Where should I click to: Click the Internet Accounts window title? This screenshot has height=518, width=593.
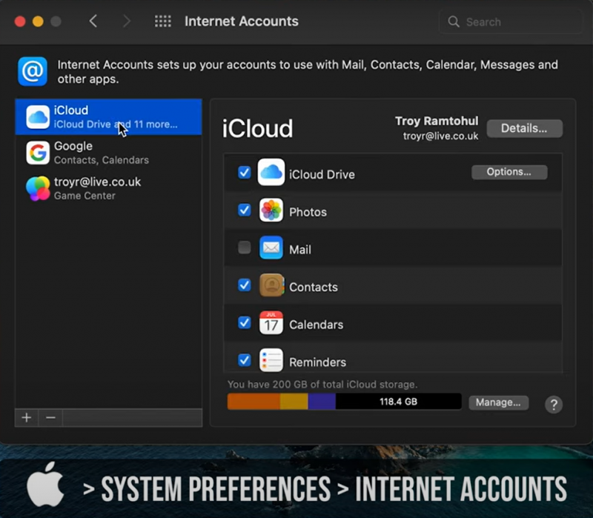click(242, 21)
